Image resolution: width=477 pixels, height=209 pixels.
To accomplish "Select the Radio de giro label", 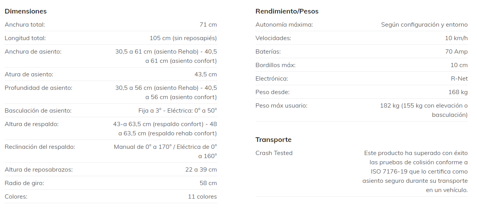I will pyautogui.click(x=24, y=183).
